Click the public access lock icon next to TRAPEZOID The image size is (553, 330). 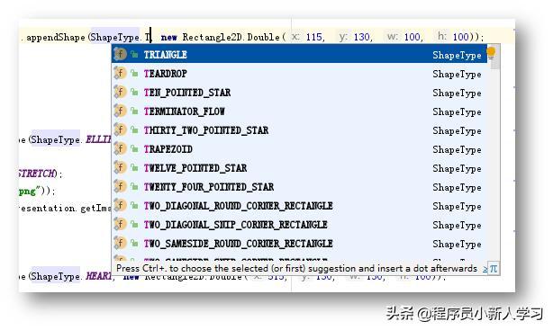[134, 149]
